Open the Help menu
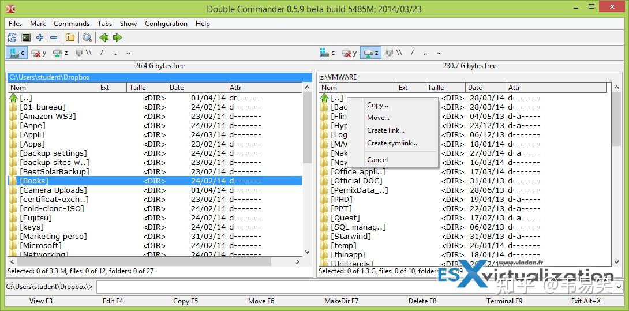The height and width of the screenshot is (311, 629). tap(203, 24)
